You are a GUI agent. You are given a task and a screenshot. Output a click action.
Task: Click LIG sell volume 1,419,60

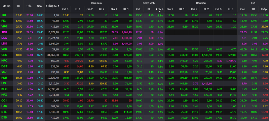(207, 83)
